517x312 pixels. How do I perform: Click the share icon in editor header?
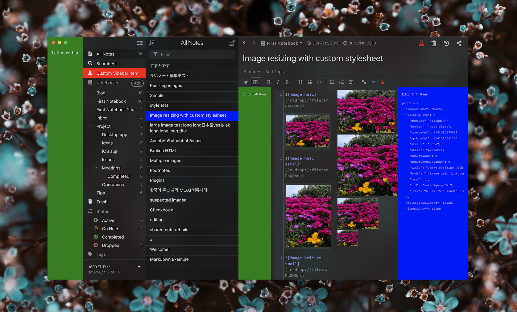459,43
